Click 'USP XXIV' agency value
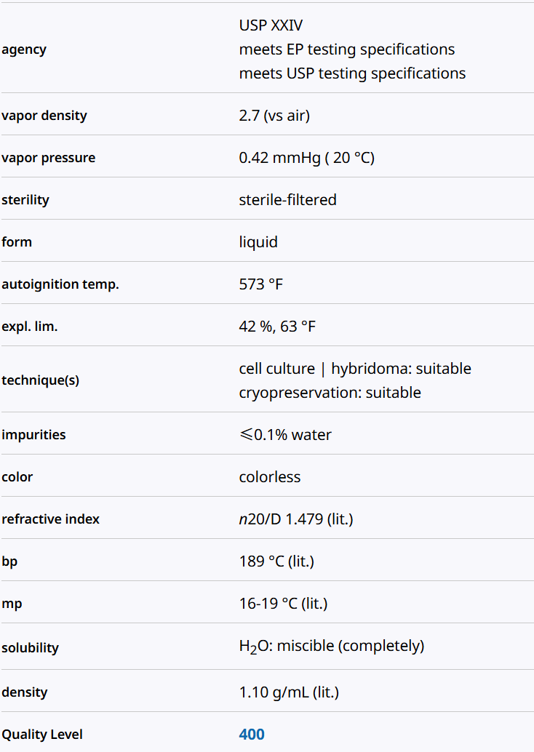This screenshot has width=534, height=752. [x=271, y=25]
